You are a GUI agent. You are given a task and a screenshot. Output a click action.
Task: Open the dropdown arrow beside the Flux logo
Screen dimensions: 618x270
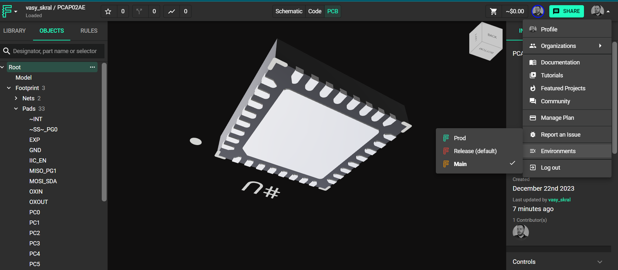pos(16,12)
